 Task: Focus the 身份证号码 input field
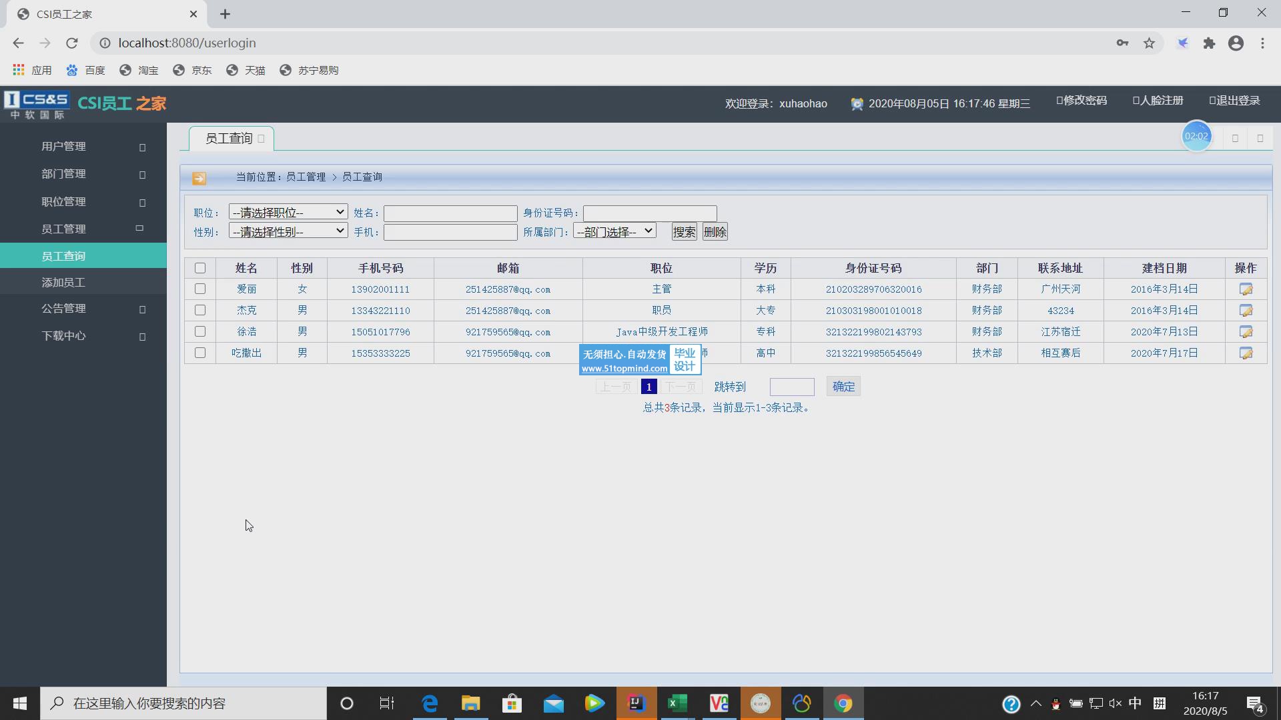[x=650, y=213]
